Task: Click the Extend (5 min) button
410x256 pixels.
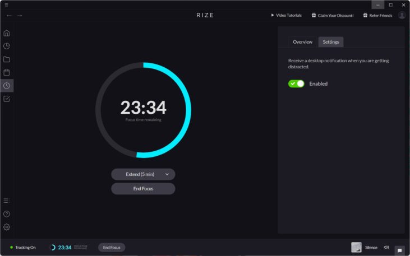Action: tap(140, 174)
